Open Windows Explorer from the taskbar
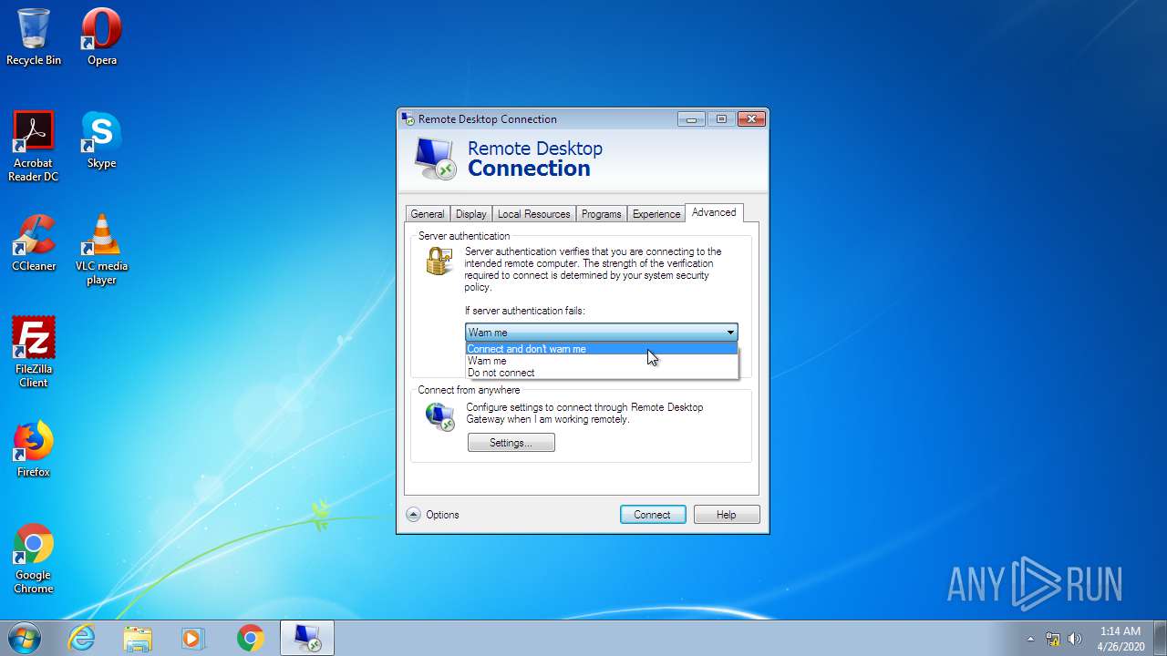 pyautogui.click(x=138, y=638)
